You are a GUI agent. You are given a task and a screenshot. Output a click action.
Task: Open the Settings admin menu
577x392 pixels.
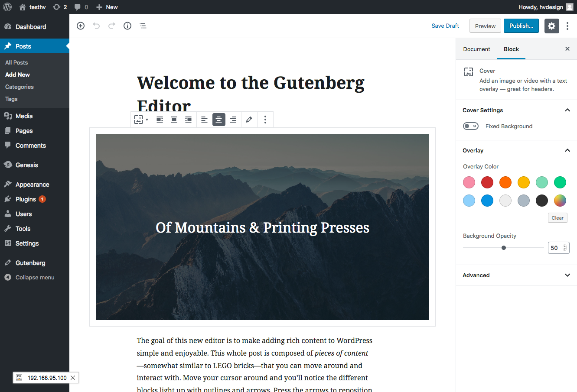click(35, 243)
